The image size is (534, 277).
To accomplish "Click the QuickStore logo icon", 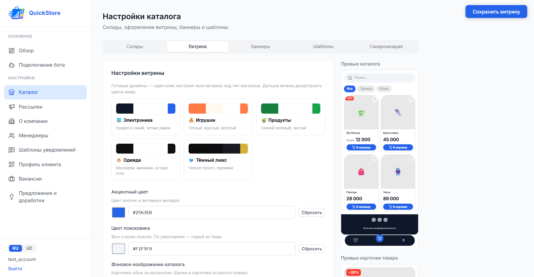I will [x=17, y=13].
